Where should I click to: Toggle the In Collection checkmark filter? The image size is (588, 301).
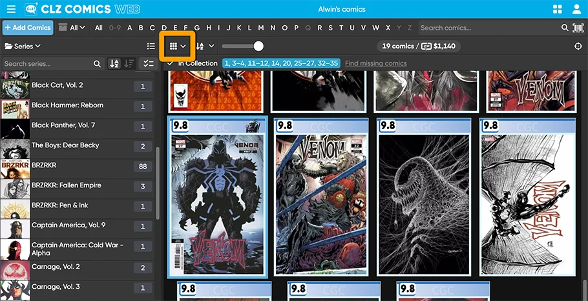point(169,63)
